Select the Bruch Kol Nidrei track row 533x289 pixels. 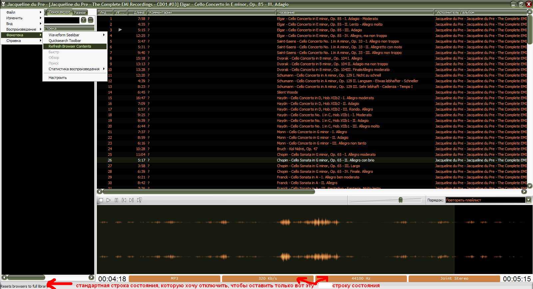(x=297, y=149)
